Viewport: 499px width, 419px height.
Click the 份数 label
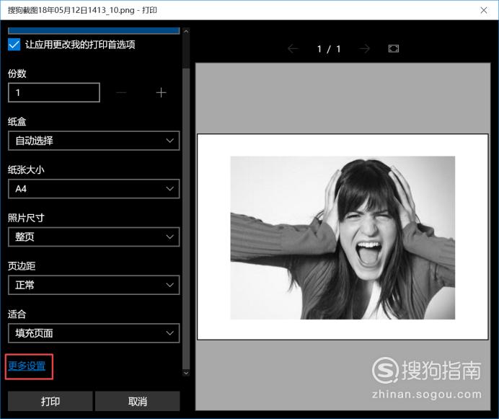click(17, 74)
